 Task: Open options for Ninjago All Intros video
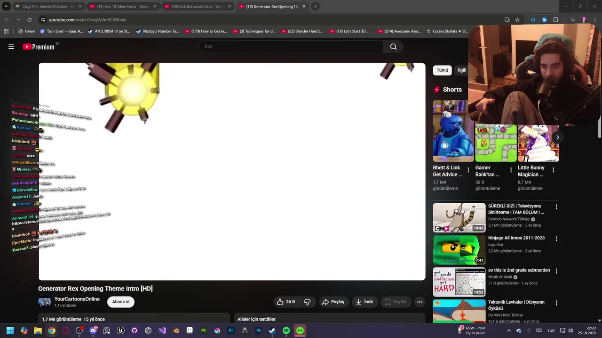556,239
